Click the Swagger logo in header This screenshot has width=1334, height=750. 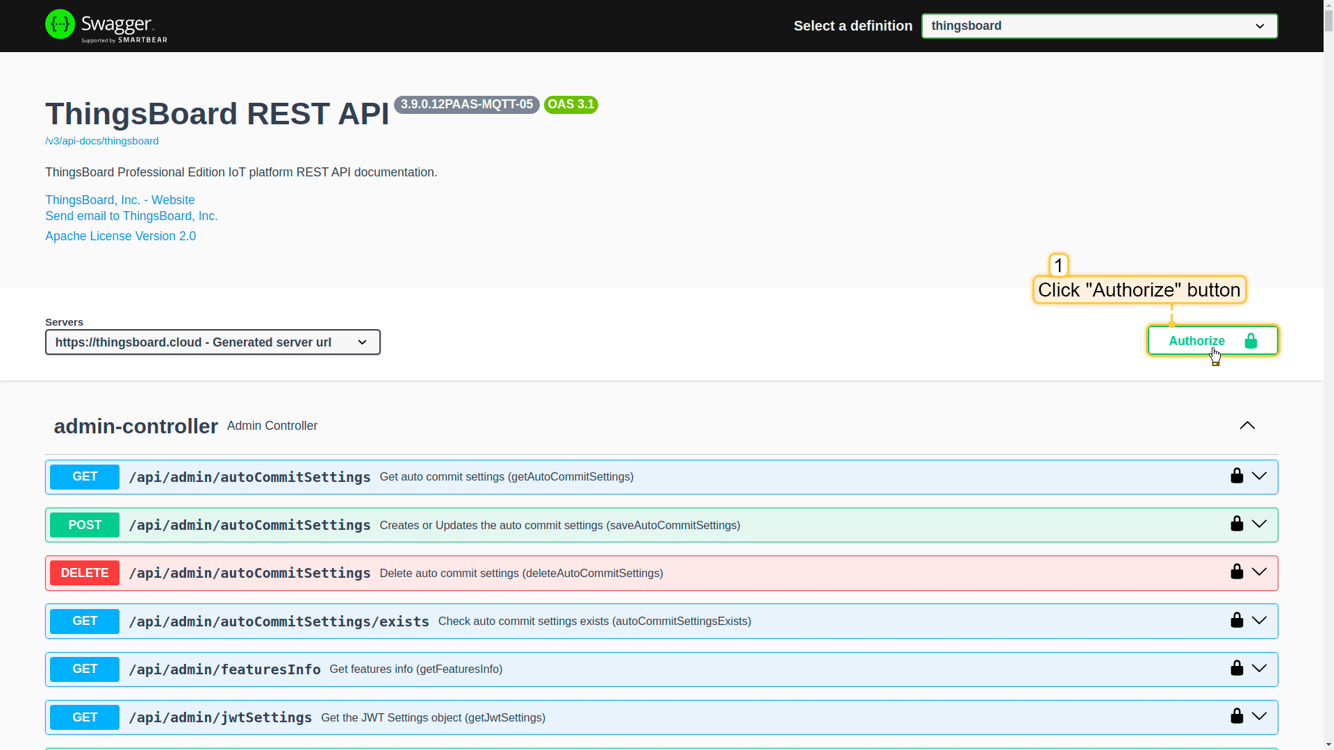106,26
